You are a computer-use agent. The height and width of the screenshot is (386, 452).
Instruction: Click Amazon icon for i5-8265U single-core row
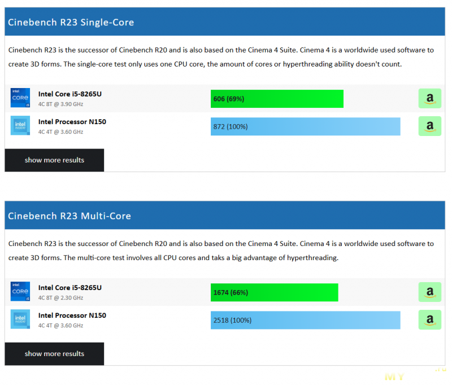(x=429, y=98)
